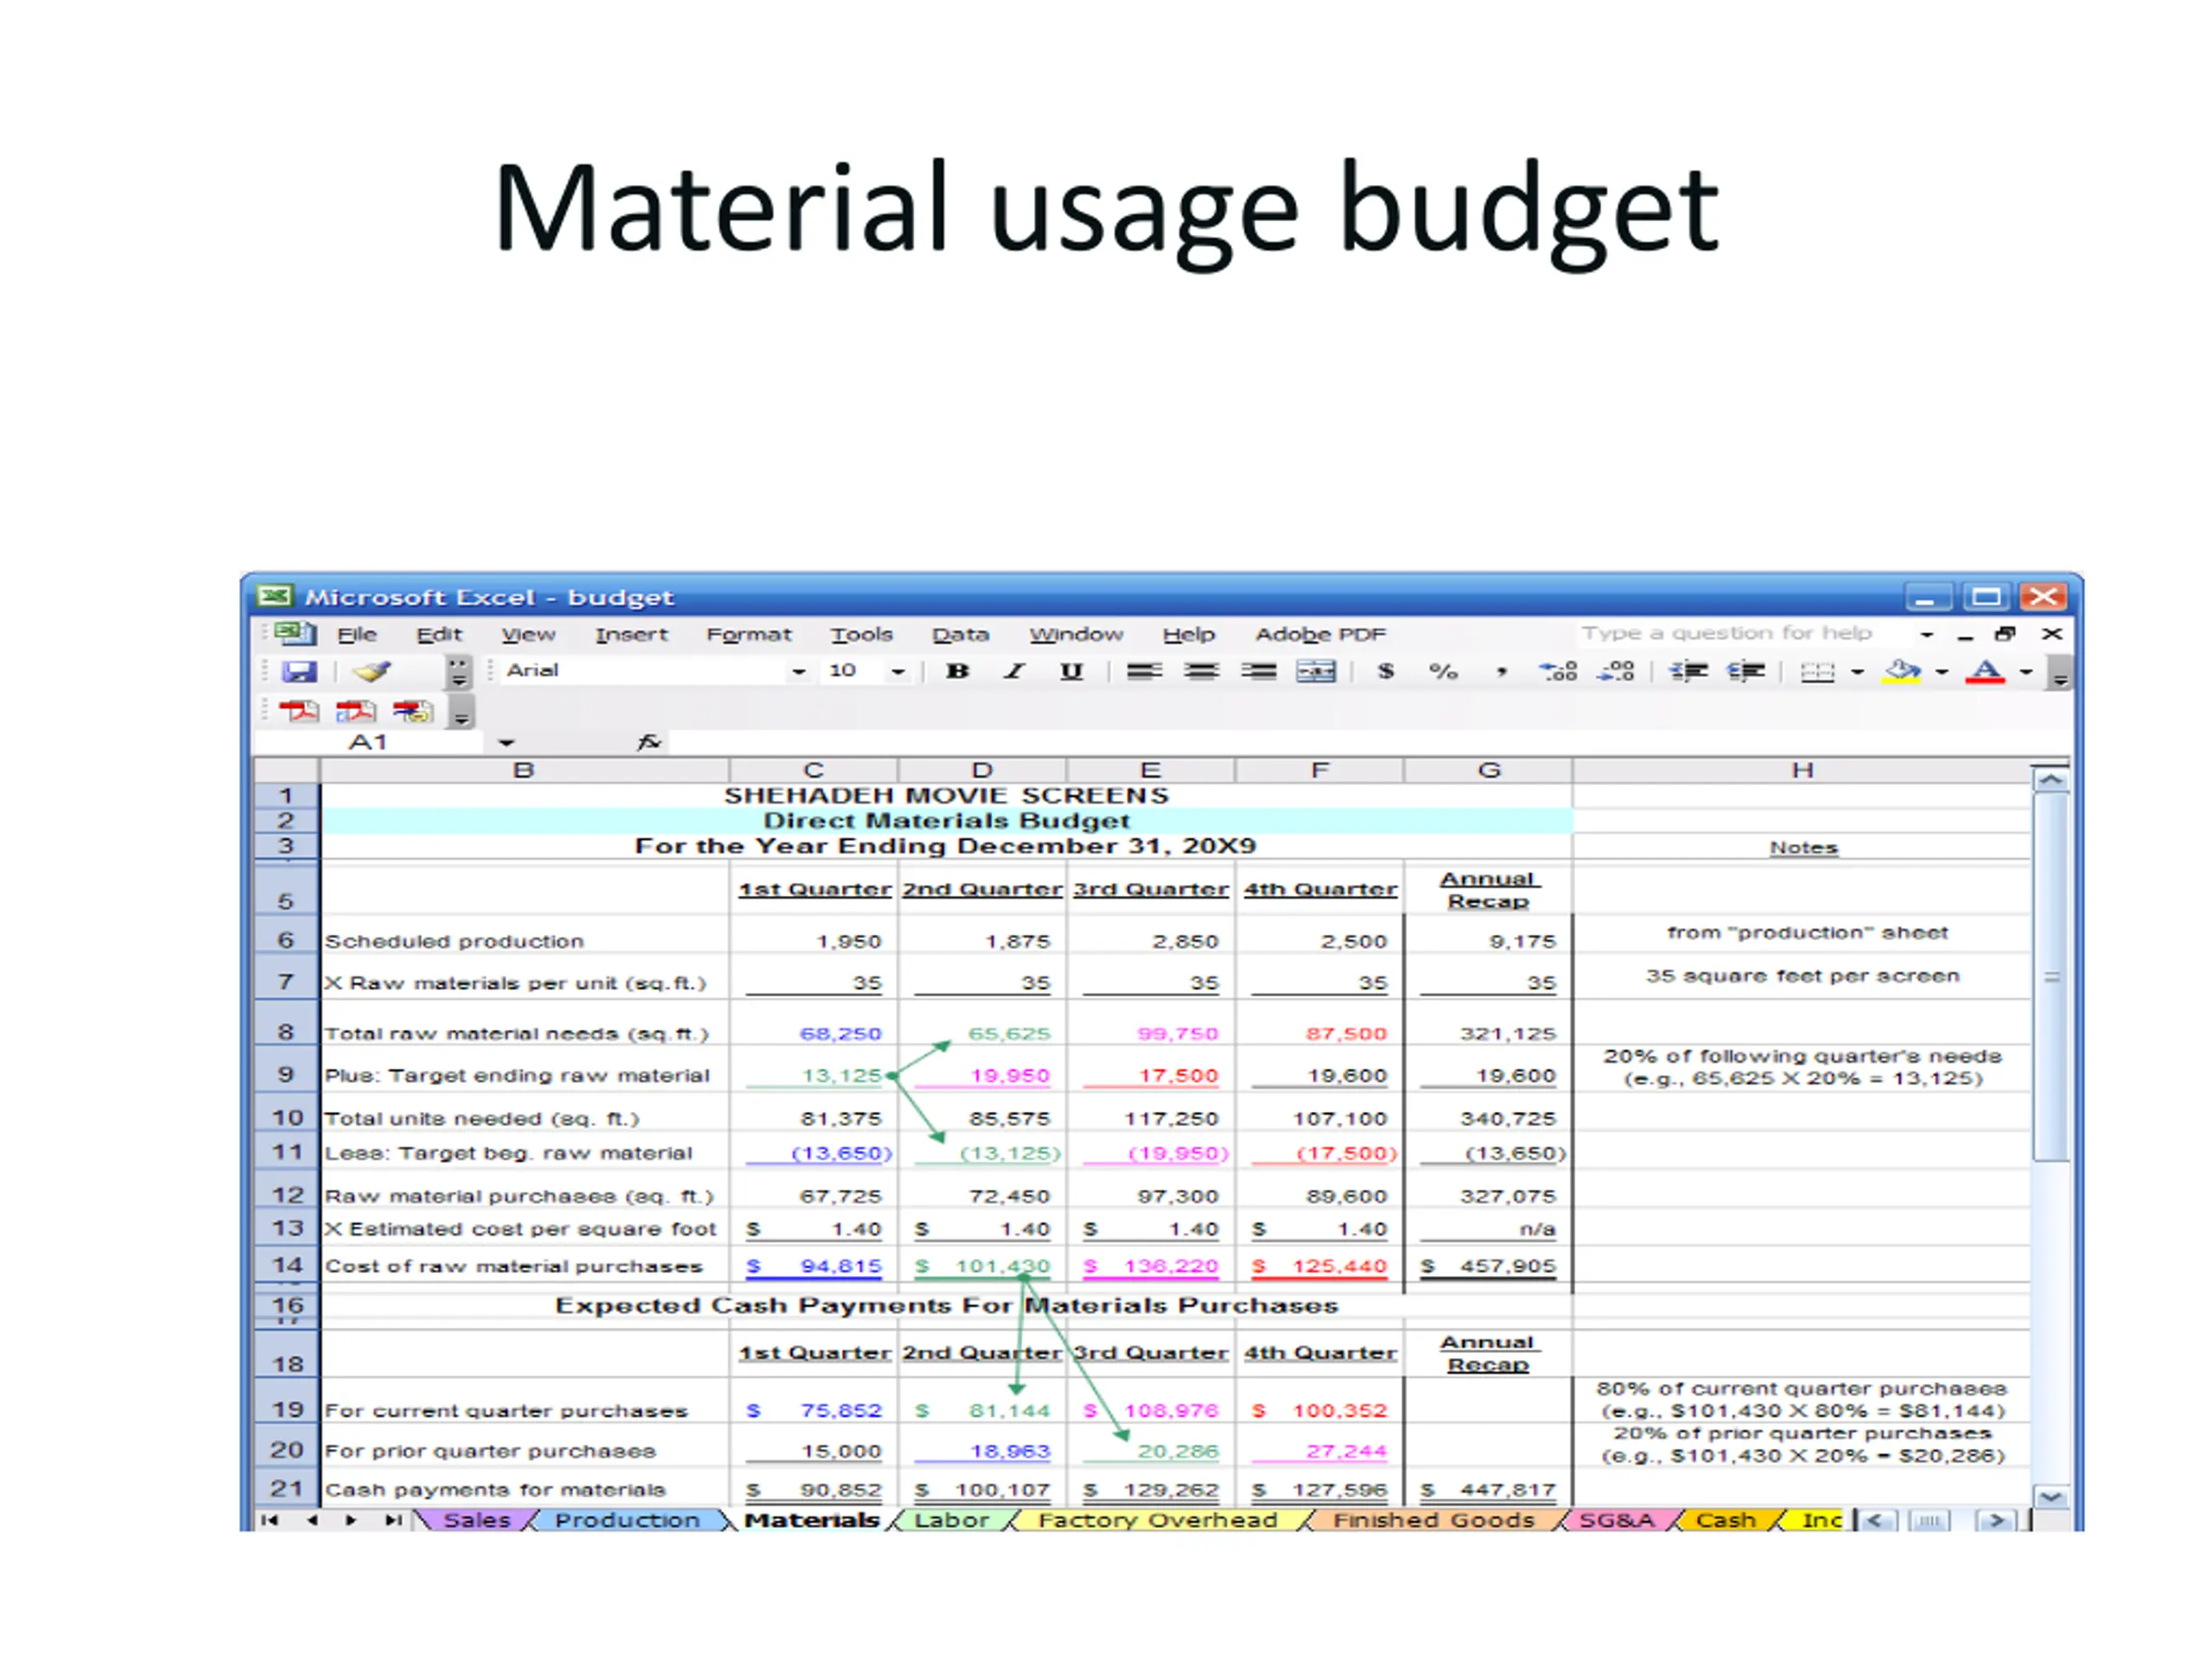2212x1659 pixels.
Task: Open the Format menu
Action: tap(748, 635)
